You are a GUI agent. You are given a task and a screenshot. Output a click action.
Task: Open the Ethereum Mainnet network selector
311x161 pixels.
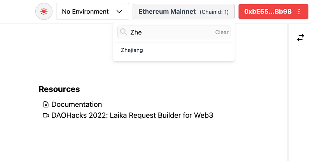pos(167,12)
